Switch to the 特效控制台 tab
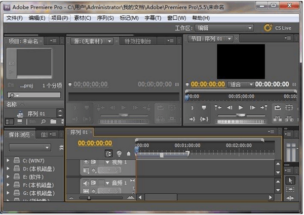The height and width of the screenshot is (215, 304). click(137, 40)
